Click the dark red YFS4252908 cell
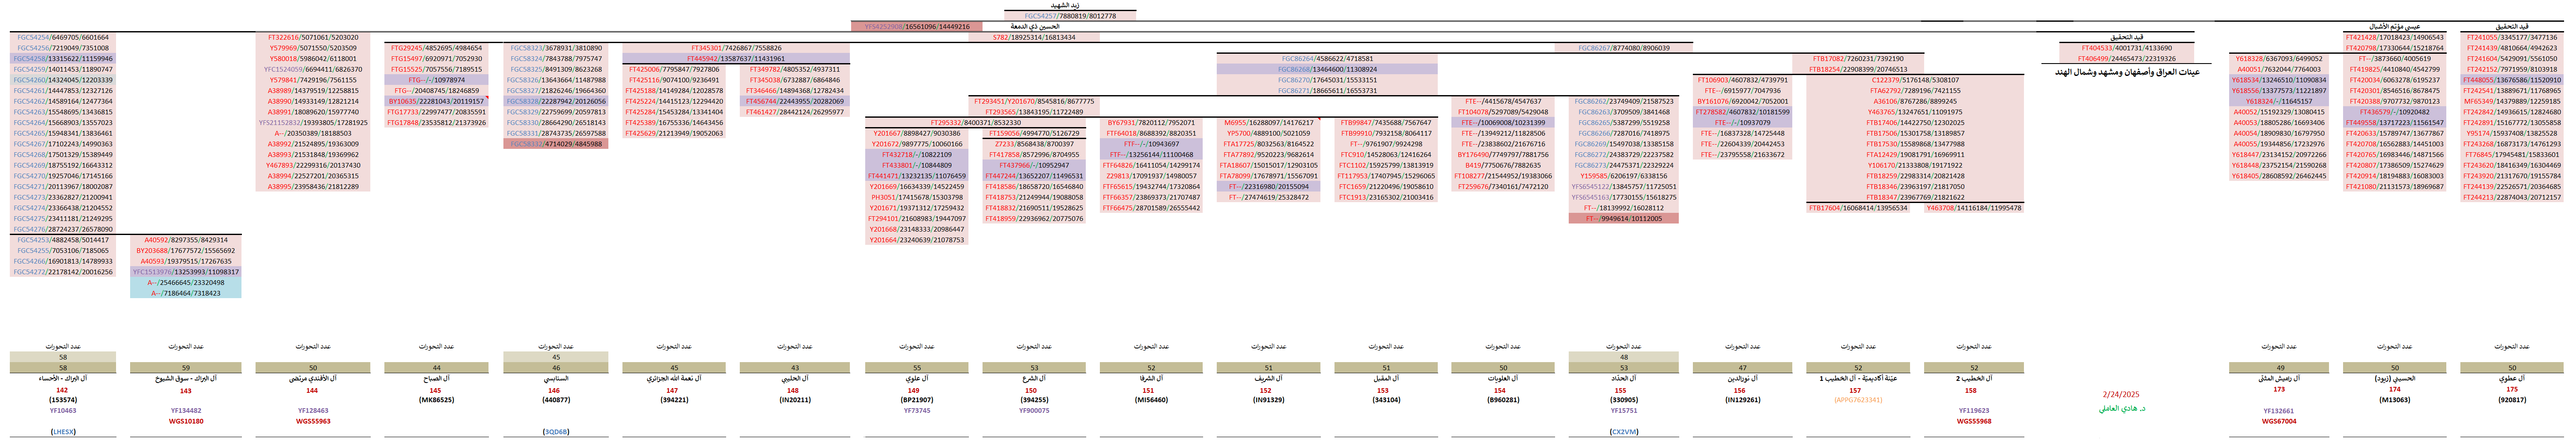 coord(916,27)
